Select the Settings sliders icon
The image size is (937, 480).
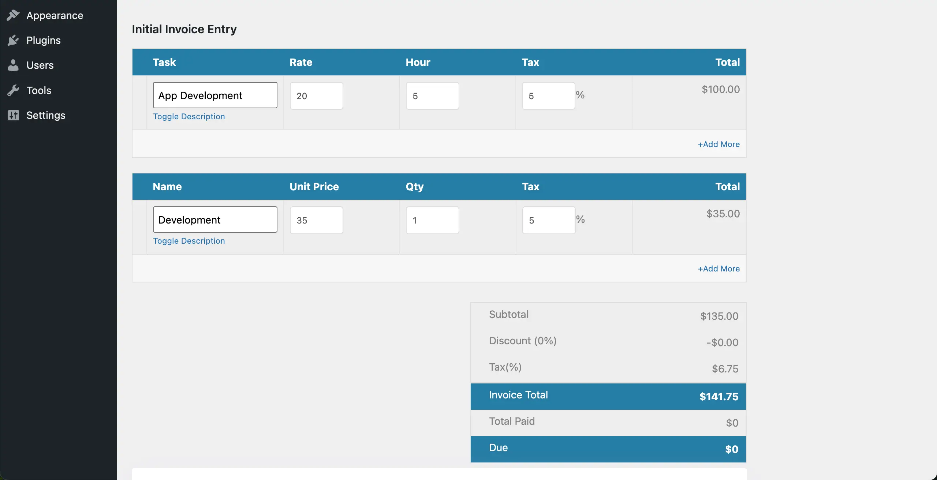click(x=13, y=115)
